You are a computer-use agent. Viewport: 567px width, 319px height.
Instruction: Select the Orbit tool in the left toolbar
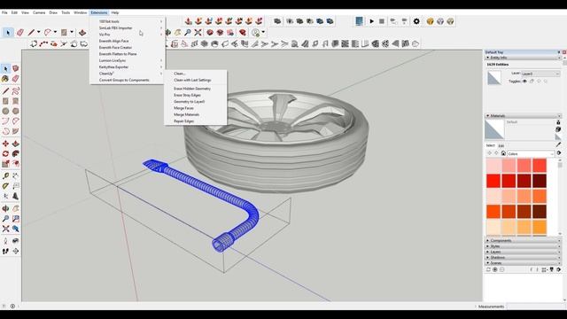point(5,209)
